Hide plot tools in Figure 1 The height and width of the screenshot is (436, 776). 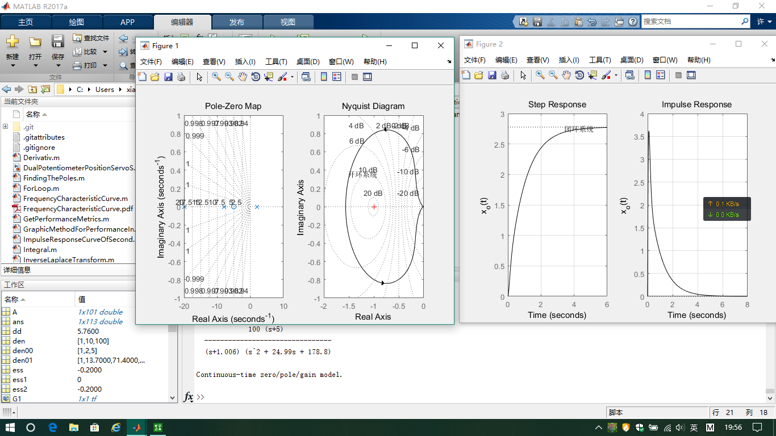coord(354,77)
